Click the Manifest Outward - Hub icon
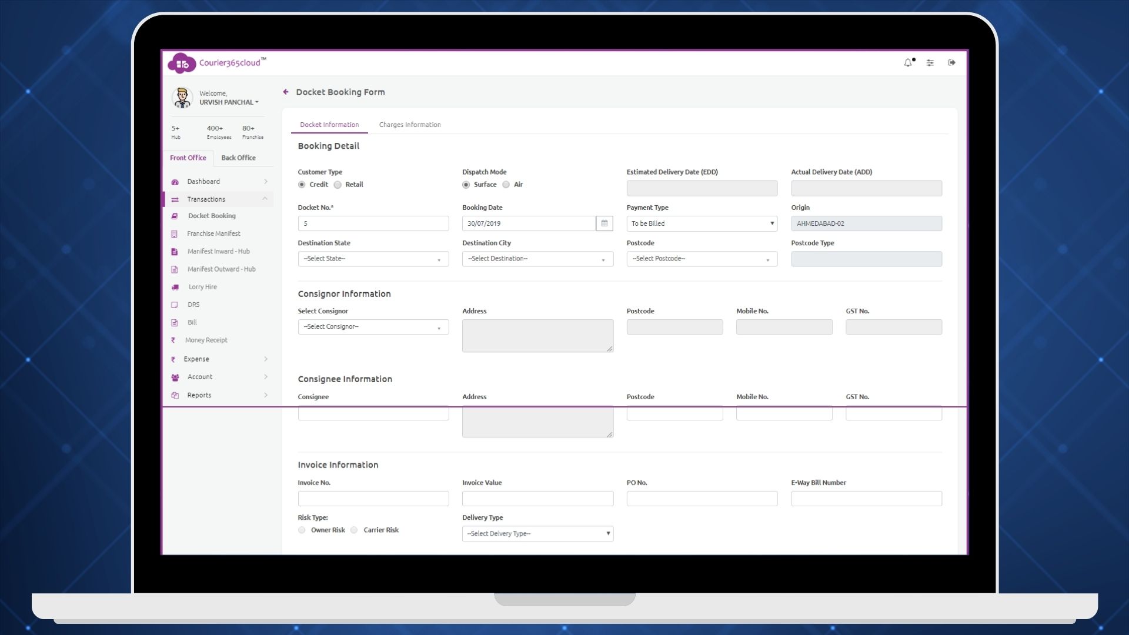This screenshot has width=1129, height=635. pyautogui.click(x=174, y=269)
